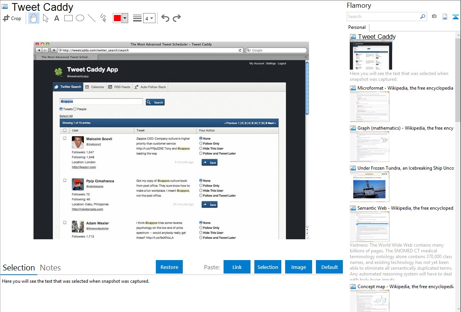Click the @zappos search input field
Image resolution: width=461 pixels, height=312 pixels.
click(101, 102)
